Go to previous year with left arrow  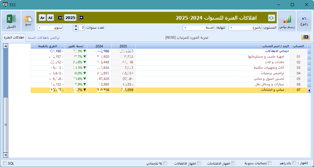[61, 18]
